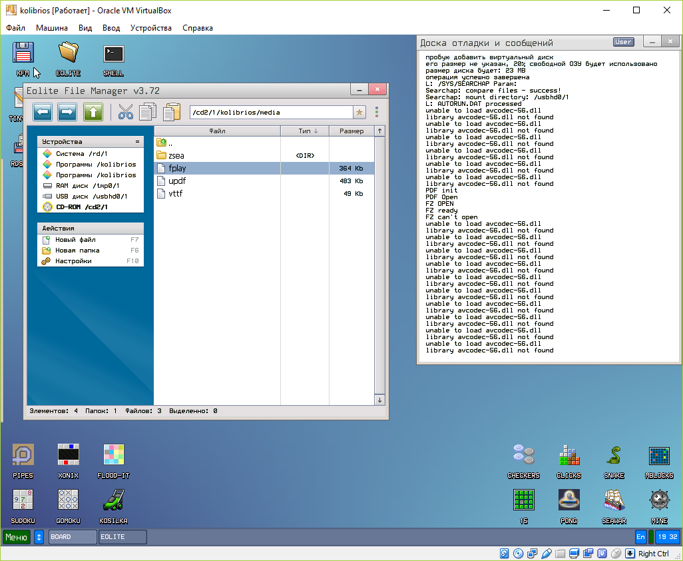Open the Машина menu in VirtualBox
Viewport: 683px width, 561px height.
(x=51, y=28)
